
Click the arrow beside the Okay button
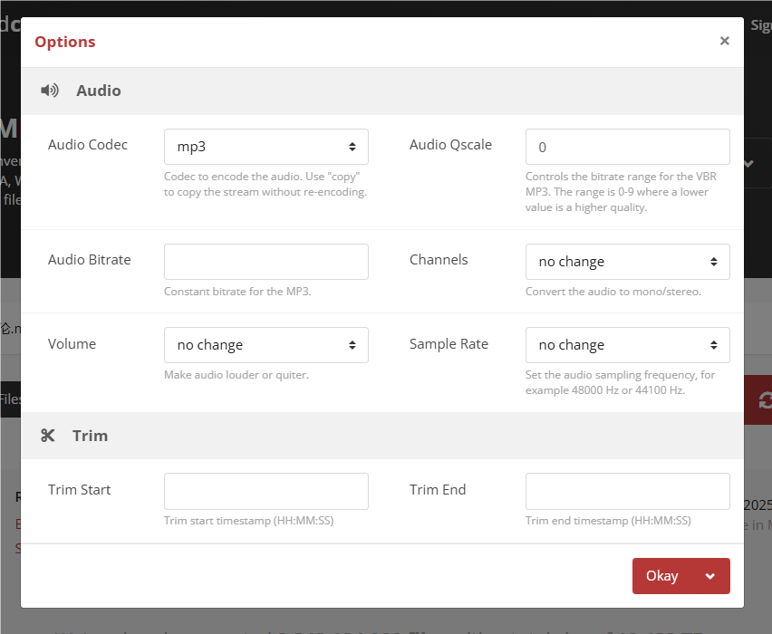click(x=709, y=576)
